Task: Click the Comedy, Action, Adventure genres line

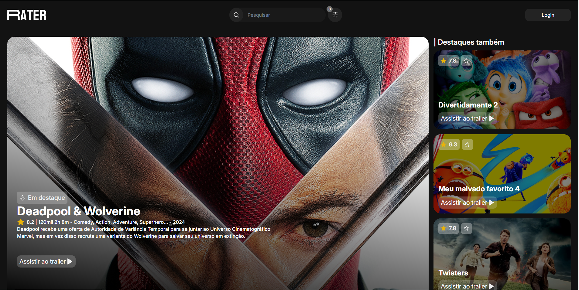Action: pos(121,222)
